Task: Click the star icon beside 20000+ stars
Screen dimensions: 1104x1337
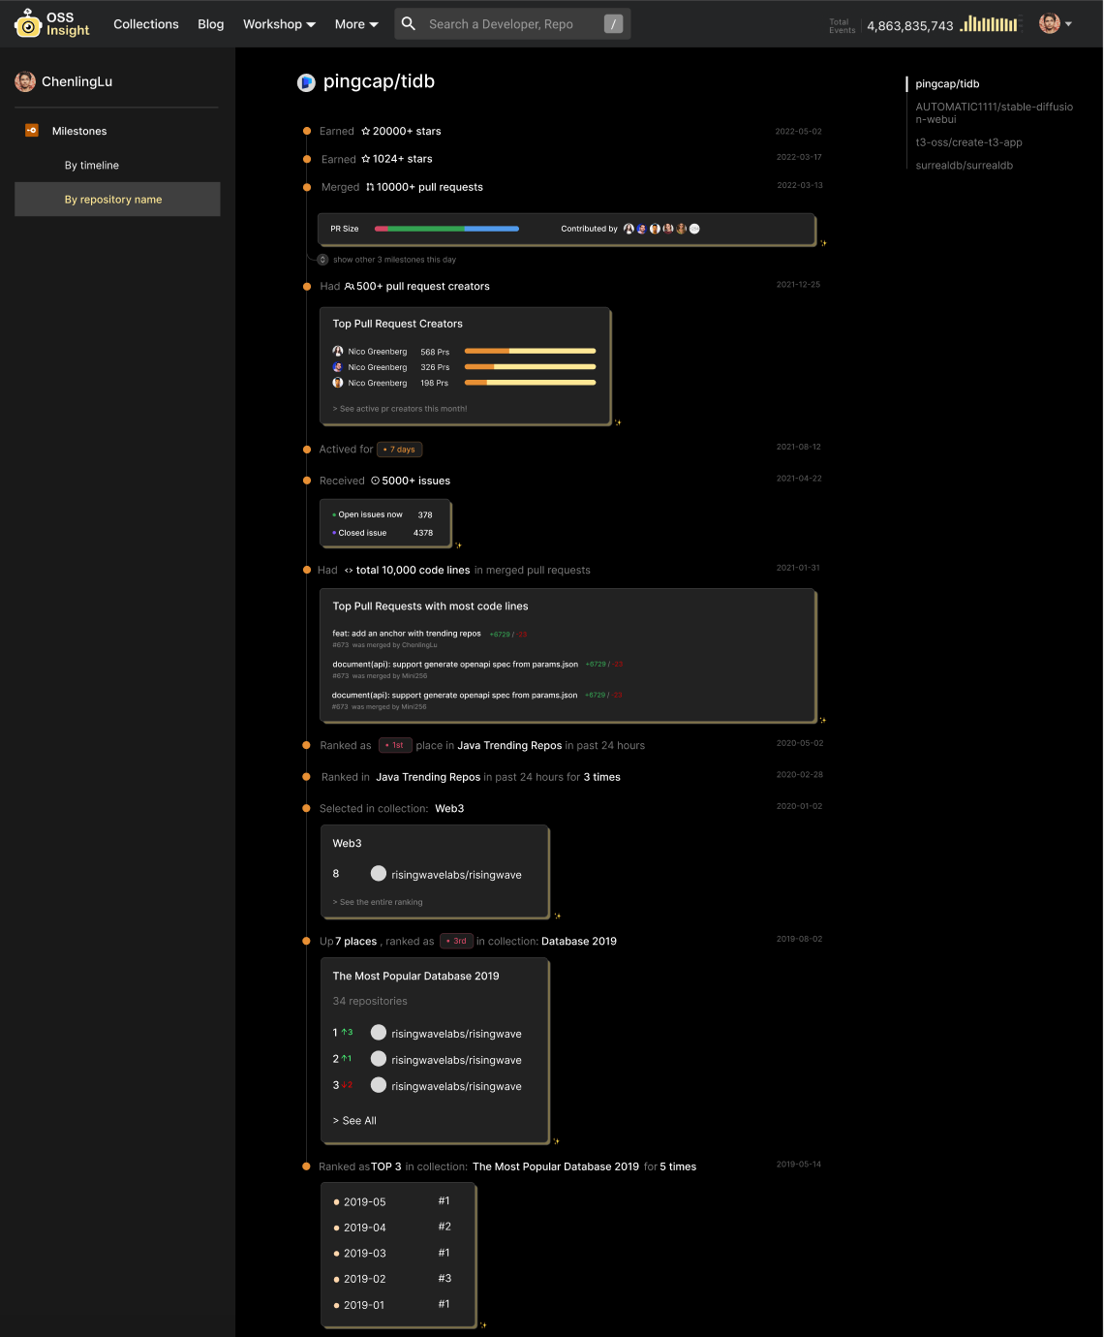Action: (x=366, y=131)
